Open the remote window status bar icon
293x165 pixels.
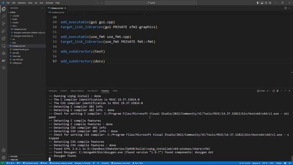[2, 163]
